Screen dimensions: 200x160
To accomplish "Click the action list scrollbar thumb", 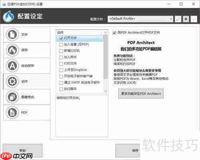I will (106, 56).
